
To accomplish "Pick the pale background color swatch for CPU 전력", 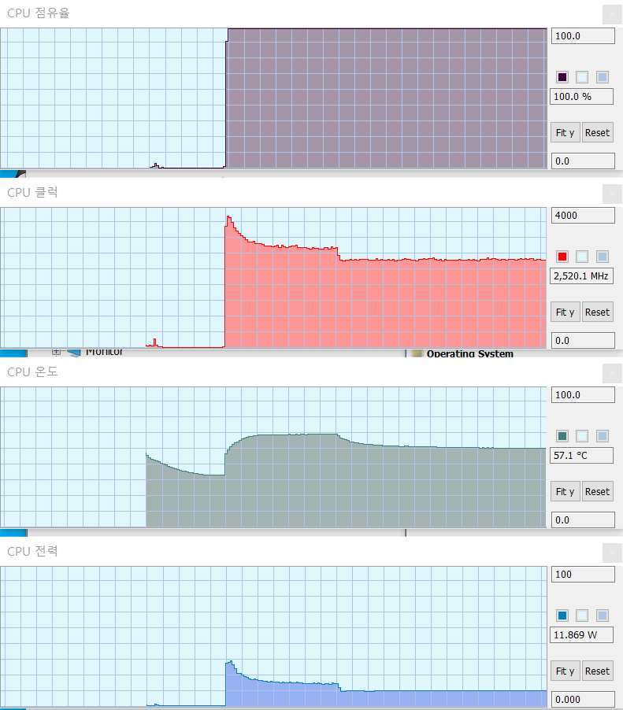I will pos(582,615).
